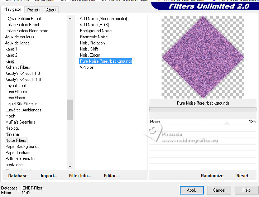This screenshot has width=259, height=197.
Task: Click category list scroll up arrow
Action: (70, 19)
